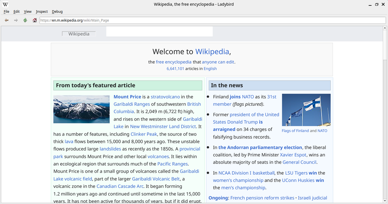Viewport: 388px width, 204px height.
Task: Open the Garibaldi Ranges link
Action: 132,104
